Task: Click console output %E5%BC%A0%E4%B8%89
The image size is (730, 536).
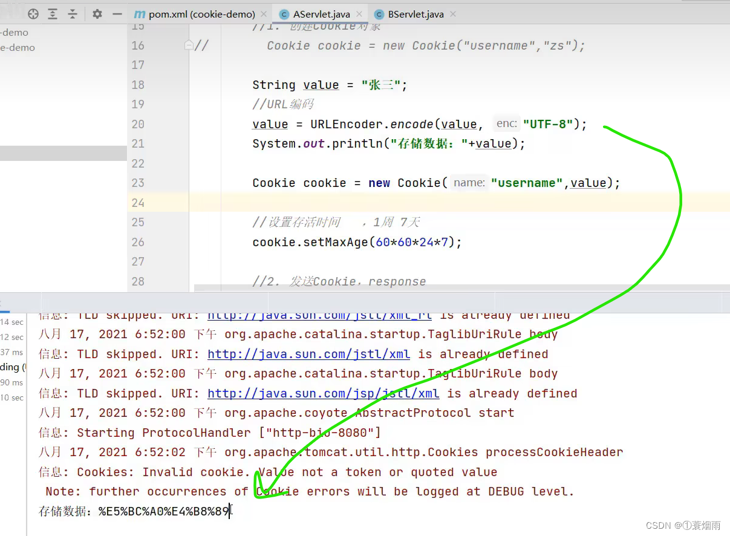Action: click(165, 511)
